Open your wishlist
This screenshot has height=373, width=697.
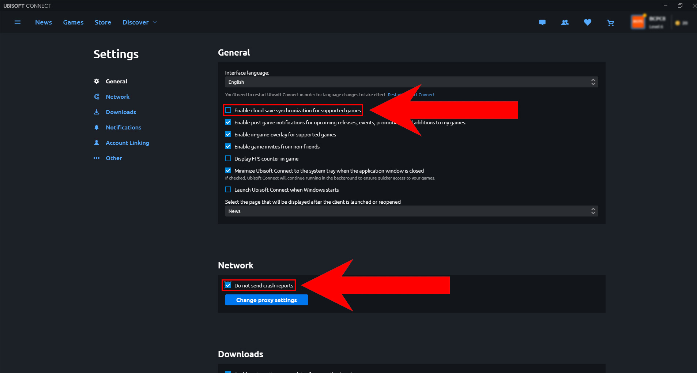588,22
